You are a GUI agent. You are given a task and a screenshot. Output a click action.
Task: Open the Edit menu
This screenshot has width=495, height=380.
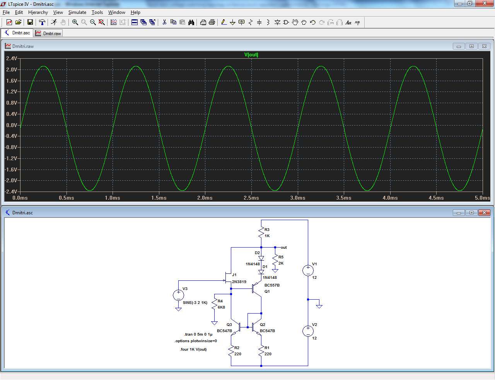pos(19,12)
